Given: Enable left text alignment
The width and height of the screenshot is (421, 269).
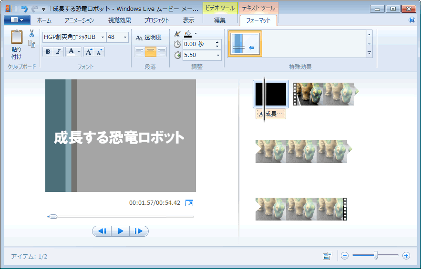Looking at the screenshot, I should tap(140, 52).
